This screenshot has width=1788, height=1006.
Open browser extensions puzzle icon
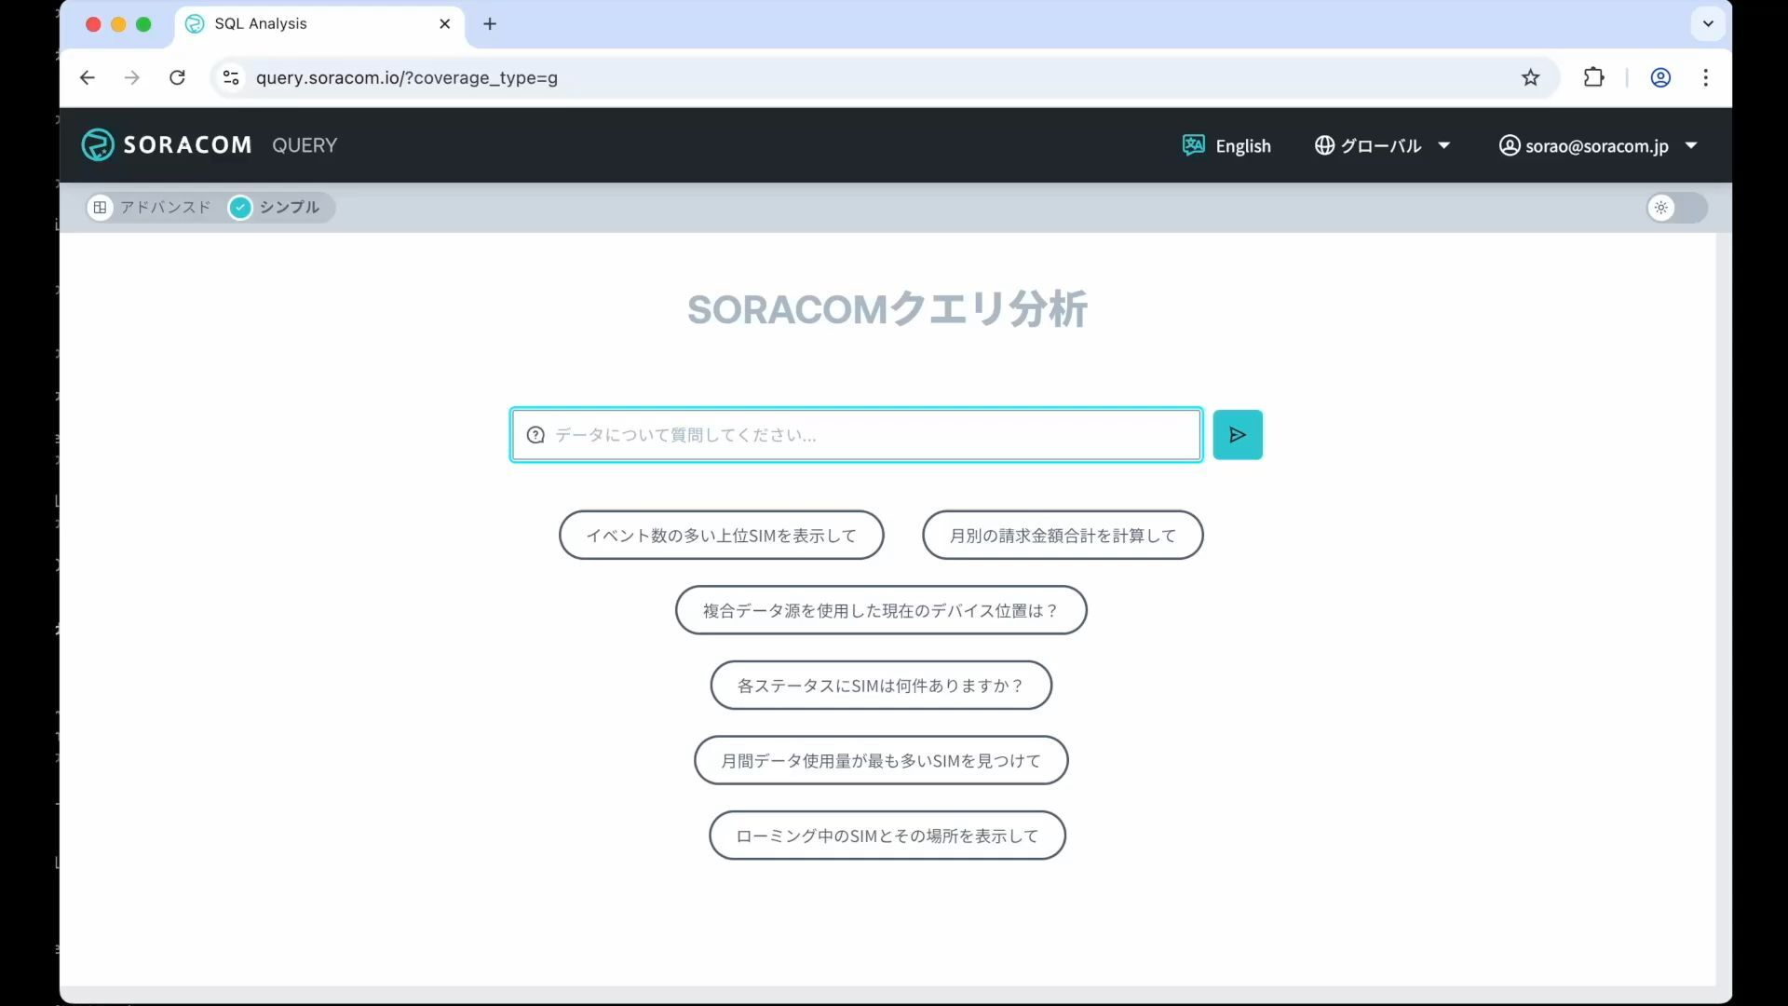(x=1593, y=77)
